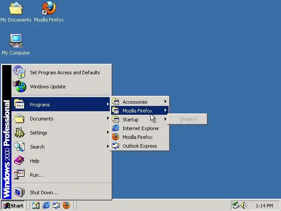Expand Mozilla Firefox folder submenu arrow
281x211 pixels.
coord(166,110)
